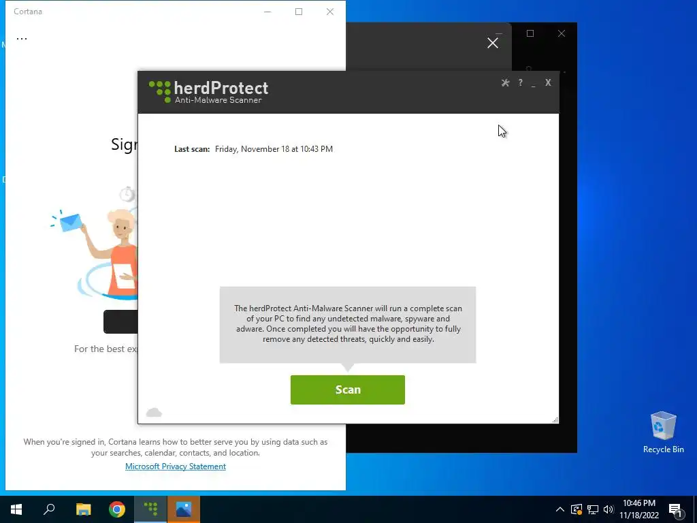Open taskbar Search
697x523 pixels.
coord(49,509)
